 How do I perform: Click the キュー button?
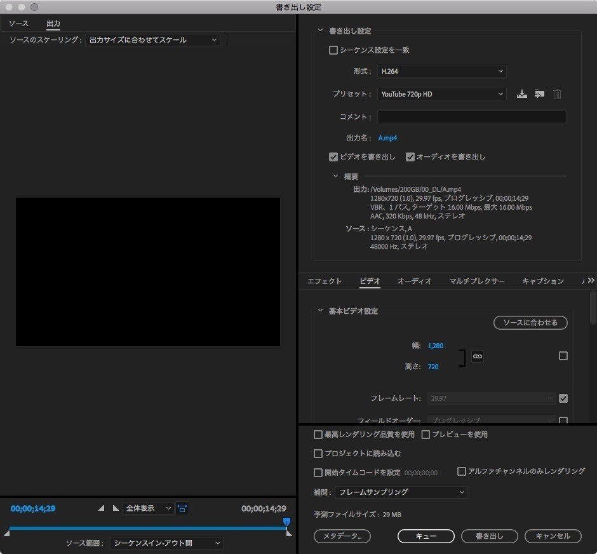(x=426, y=536)
